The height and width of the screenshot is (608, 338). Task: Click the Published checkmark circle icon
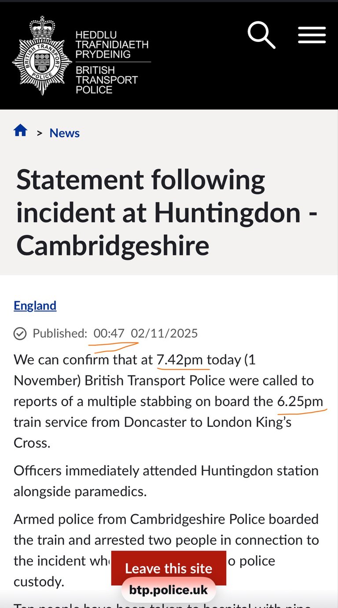tap(20, 334)
